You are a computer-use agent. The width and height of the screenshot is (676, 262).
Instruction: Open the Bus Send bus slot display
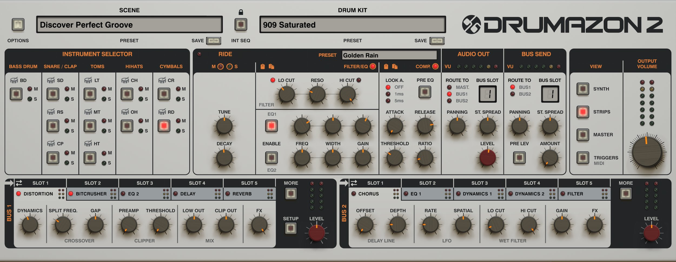coord(550,94)
